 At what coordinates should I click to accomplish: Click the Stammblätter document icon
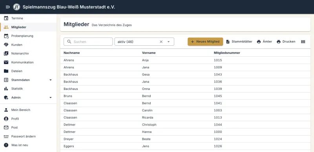pos(228,42)
